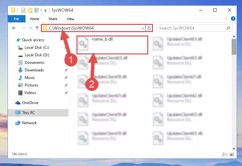
Task: Select Network in the navigation pane
Action: pos(30,123)
